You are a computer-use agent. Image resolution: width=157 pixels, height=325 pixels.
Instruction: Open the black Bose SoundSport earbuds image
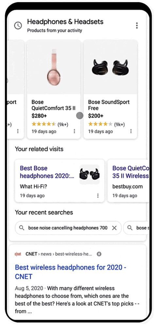tap(110, 67)
